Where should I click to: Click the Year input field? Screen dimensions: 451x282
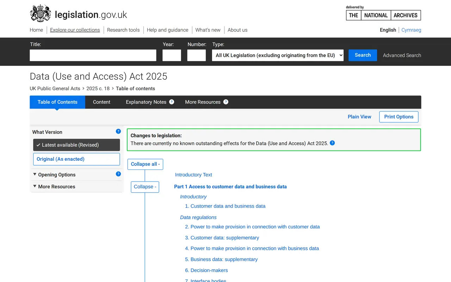click(172, 55)
